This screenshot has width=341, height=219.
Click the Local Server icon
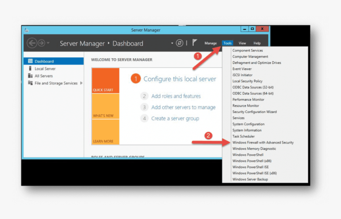pos(30,68)
